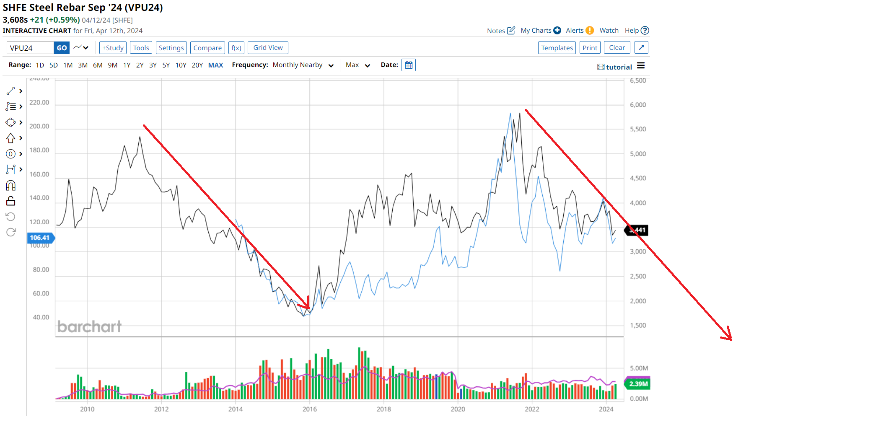Print the chart

[590, 48]
